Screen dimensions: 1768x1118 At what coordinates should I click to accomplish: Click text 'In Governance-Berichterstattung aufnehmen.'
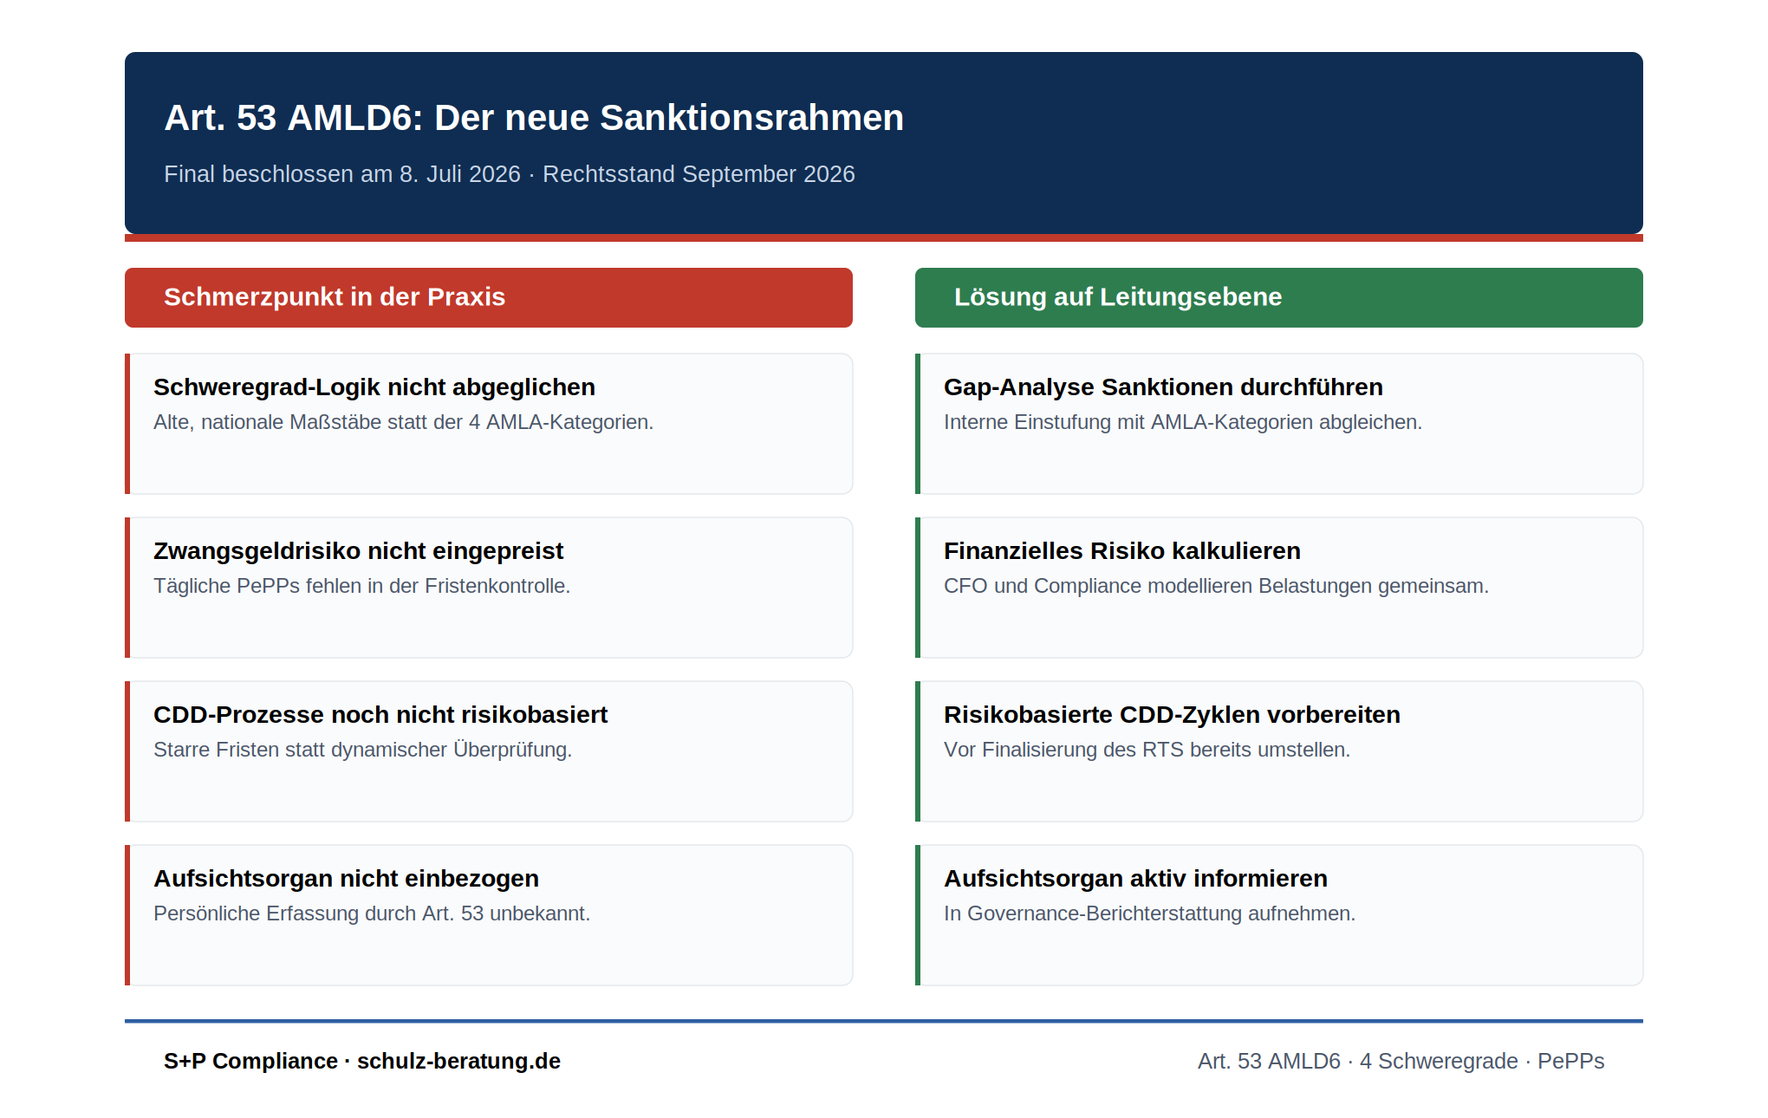coord(1150,913)
